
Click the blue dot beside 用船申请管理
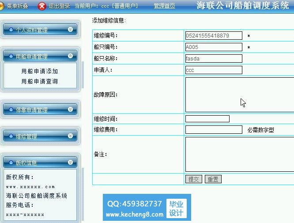point(11,56)
